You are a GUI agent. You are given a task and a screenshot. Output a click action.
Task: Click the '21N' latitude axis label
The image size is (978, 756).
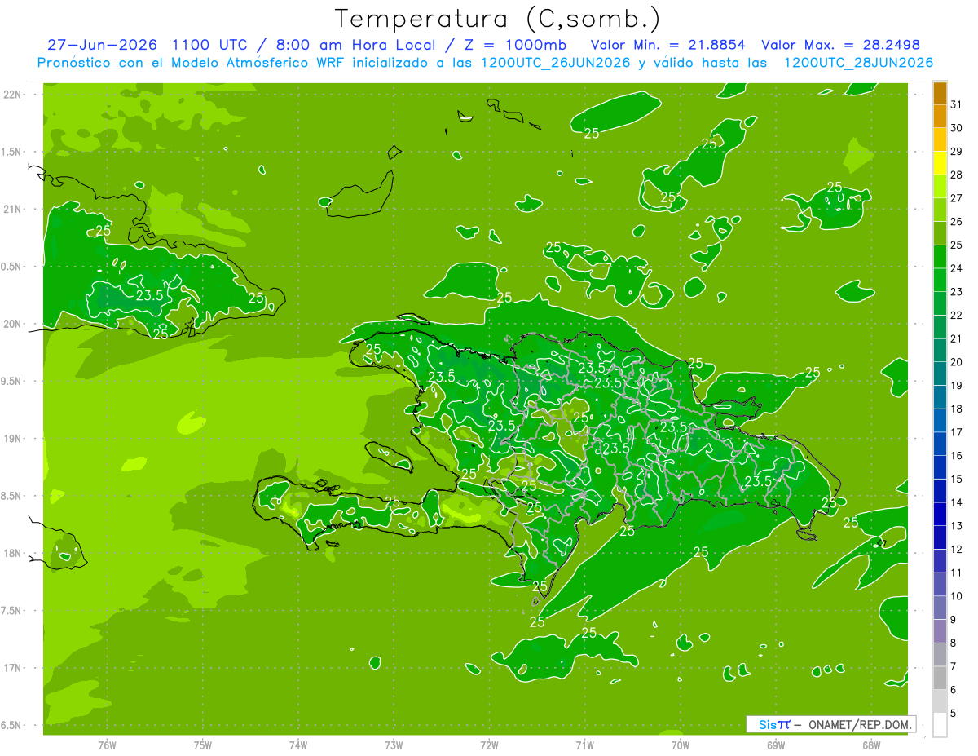[x=12, y=209]
